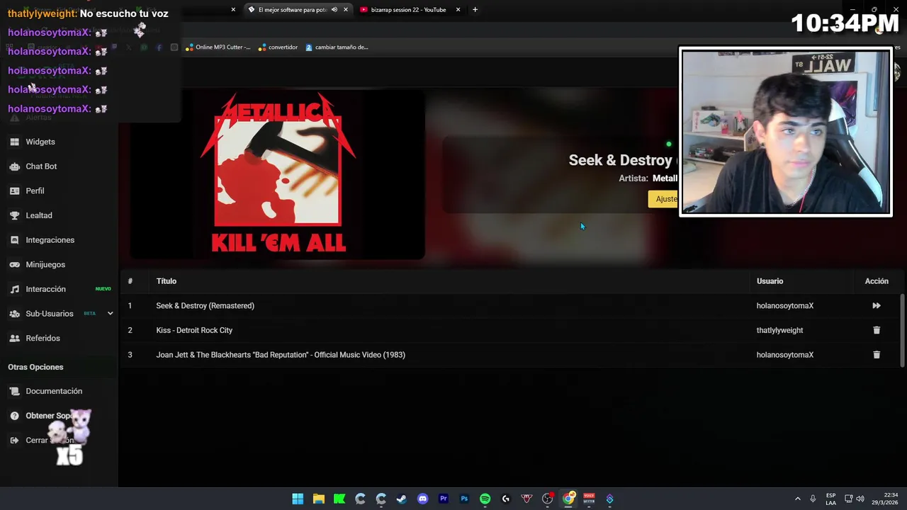This screenshot has width=907, height=510.
Task: Click the Título column header
Action: pos(167,281)
